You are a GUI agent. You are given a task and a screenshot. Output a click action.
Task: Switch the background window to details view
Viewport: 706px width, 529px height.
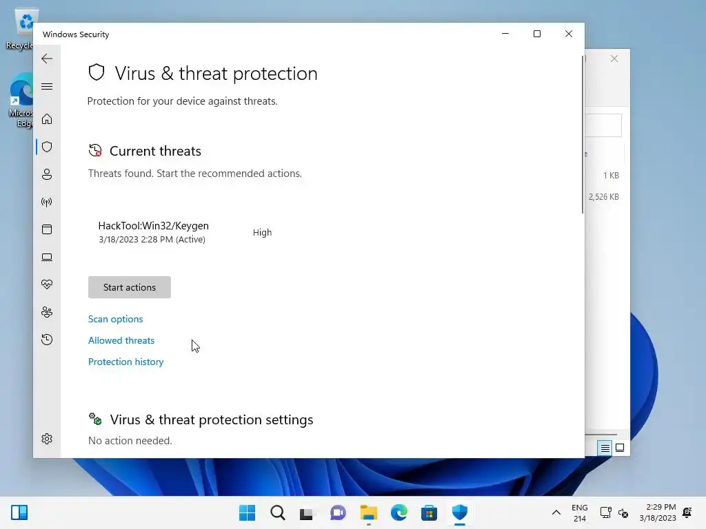click(605, 448)
